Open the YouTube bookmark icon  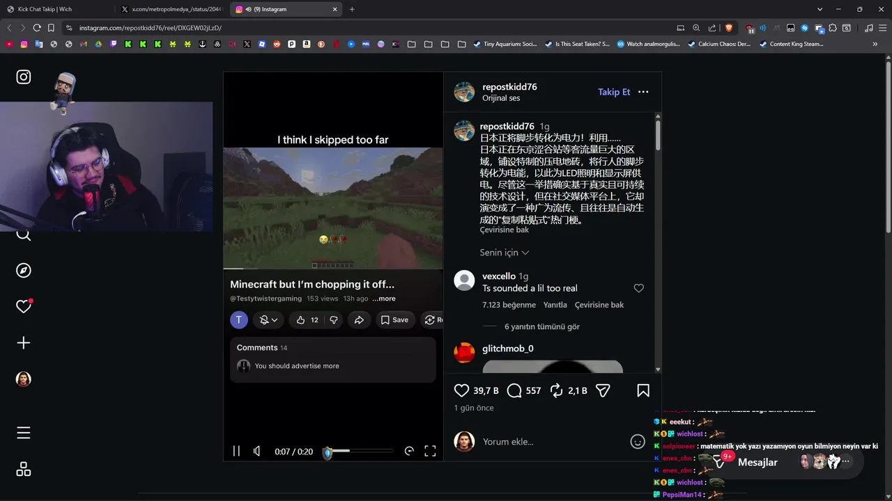click(x=9, y=44)
